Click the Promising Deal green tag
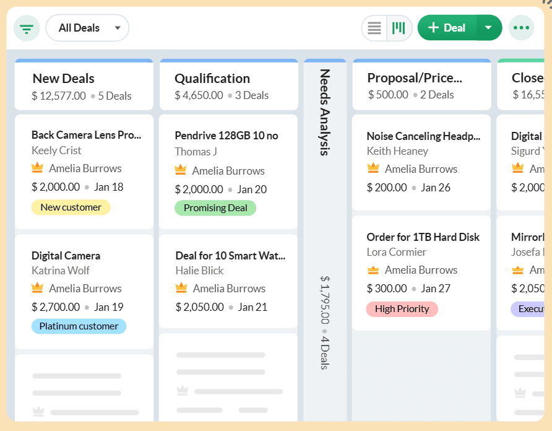The height and width of the screenshot is (431, 552). 215,208
